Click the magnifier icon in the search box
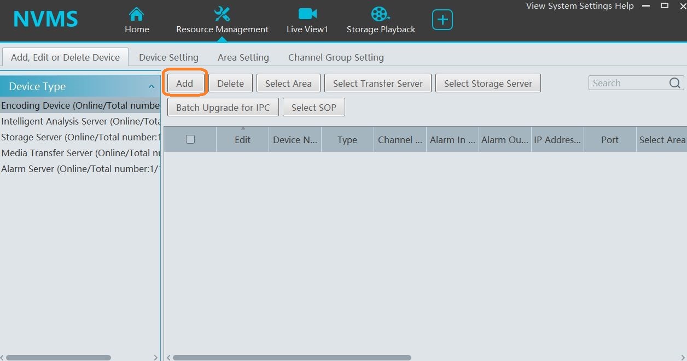 click(674, 82)
